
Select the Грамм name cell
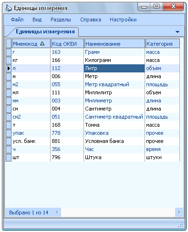tap(115, 52)
